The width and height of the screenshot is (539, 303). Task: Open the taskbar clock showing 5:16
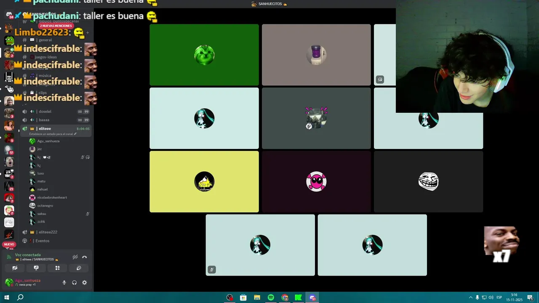pos(515,298)
